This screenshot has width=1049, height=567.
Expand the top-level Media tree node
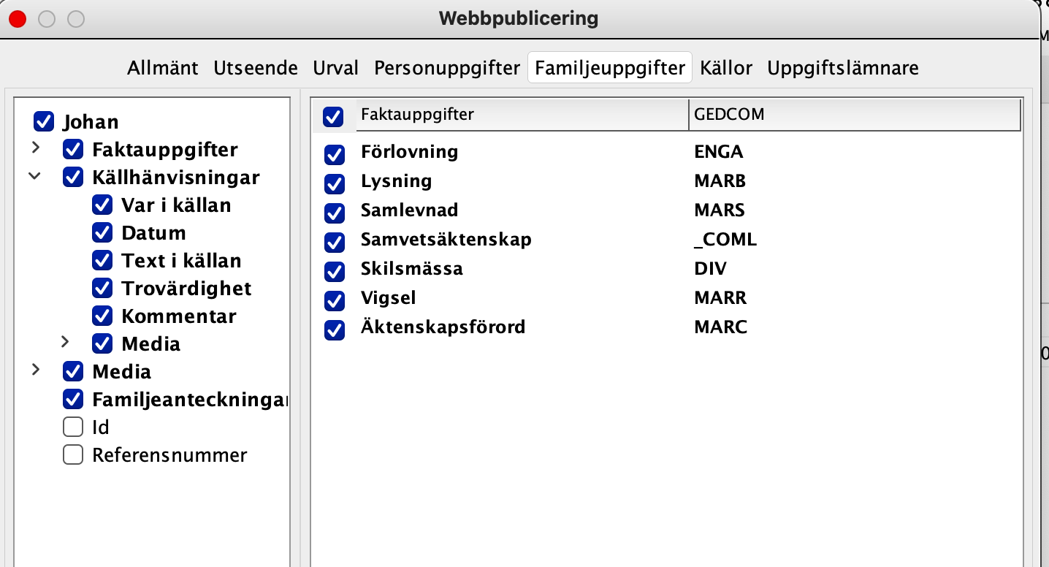(x=36, y=370)
